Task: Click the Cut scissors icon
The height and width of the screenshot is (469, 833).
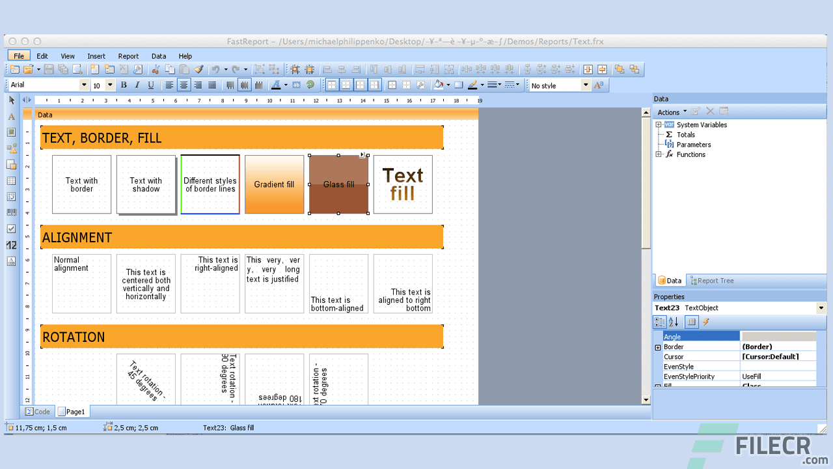Action: point(156,69)
